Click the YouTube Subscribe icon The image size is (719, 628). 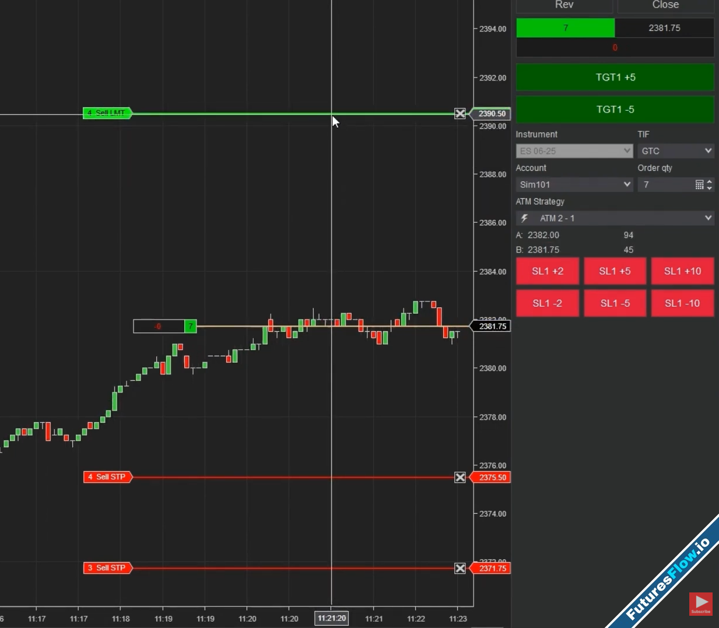[700, 604]
